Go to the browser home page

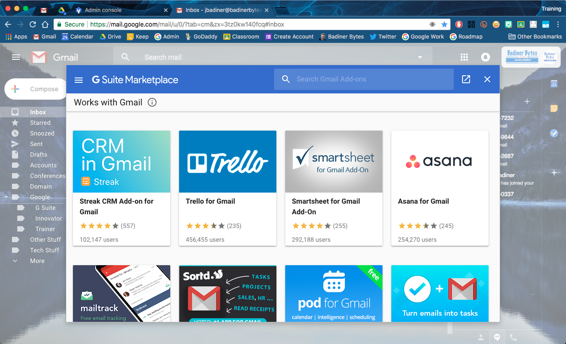45,24
